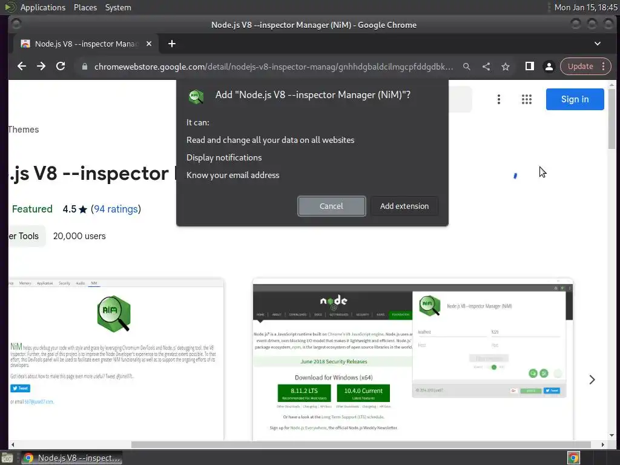The width and height of the screenshot is (620, 465).
Task: Open the 94 ratings link
Action: (116, 209)
